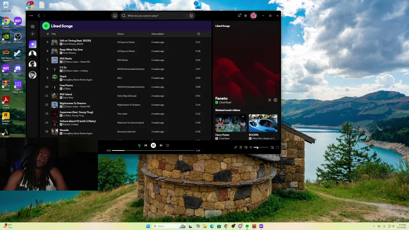Open the notifications bell icon

(x=239, y=16)
